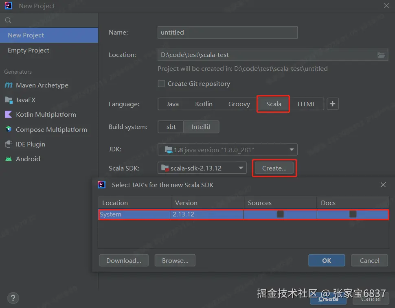
Task: Click the IDE Plugin icon
Action: [x=9, y=144]
